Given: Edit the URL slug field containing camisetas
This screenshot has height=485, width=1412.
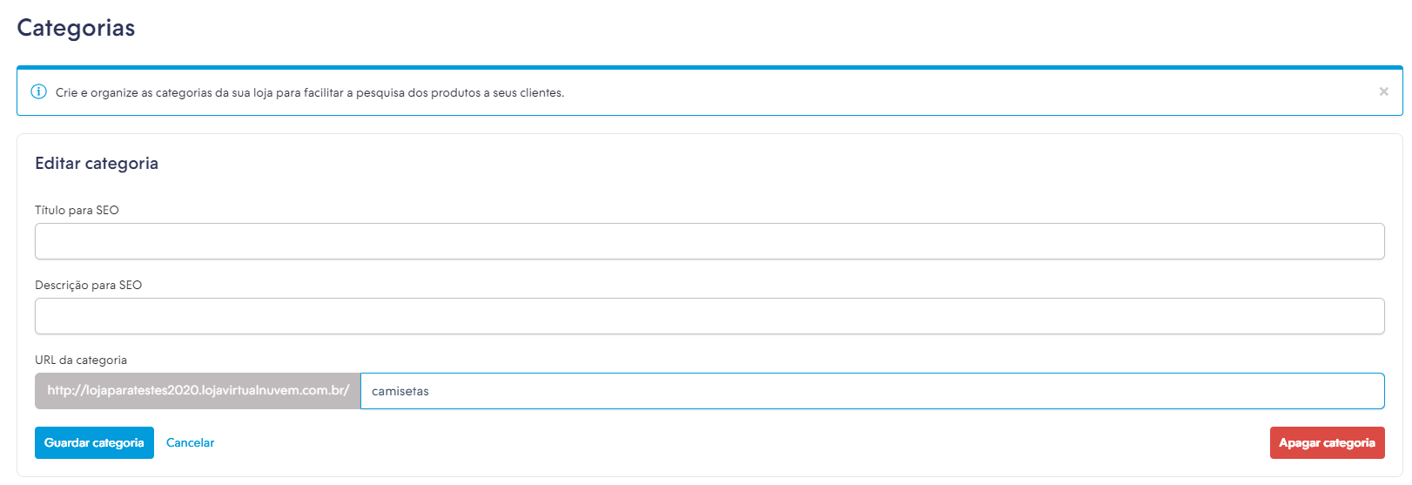Looking at the screenshot, I should [x=872, y=391].
